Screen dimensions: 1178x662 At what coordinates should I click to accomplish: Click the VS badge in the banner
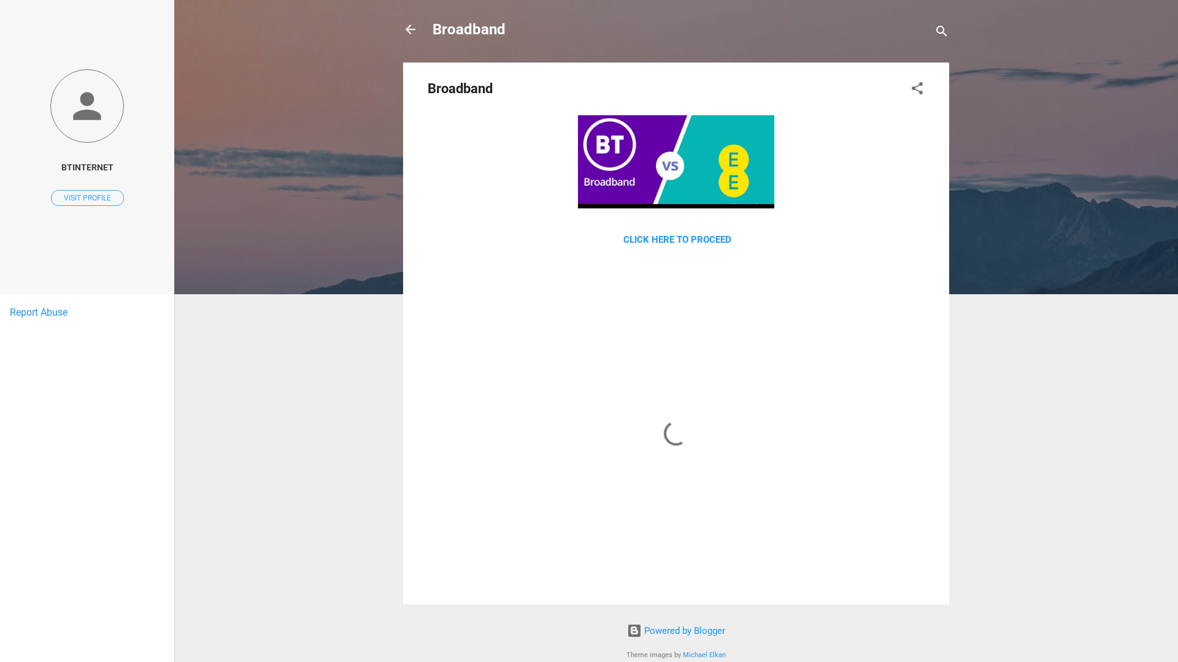pos(669,165)
